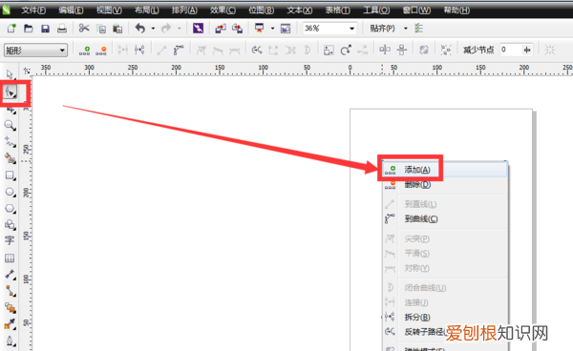Click Reverse Direction in property bar
The height and width of the screenshot is (351, 573).
point(257,50)
